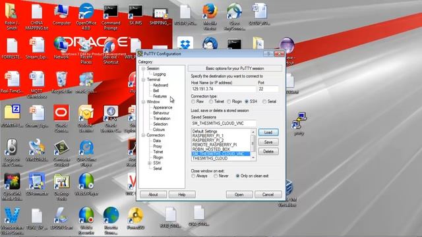Viewport: 422px width, 237px height.
Task: Expand the SSH tree node under Connection
Action: (x=150, y=163)
